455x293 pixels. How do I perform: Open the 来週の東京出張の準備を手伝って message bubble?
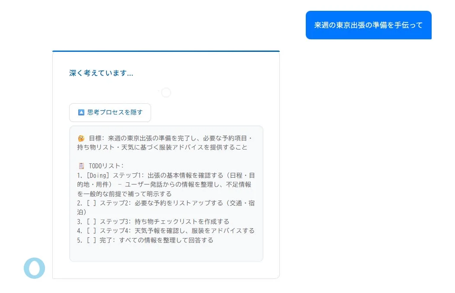pos(368,25)
